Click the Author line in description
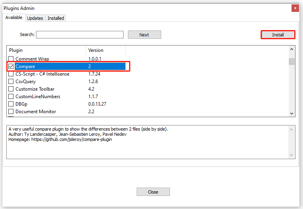 pyautogui.click(x=67, y=134)
